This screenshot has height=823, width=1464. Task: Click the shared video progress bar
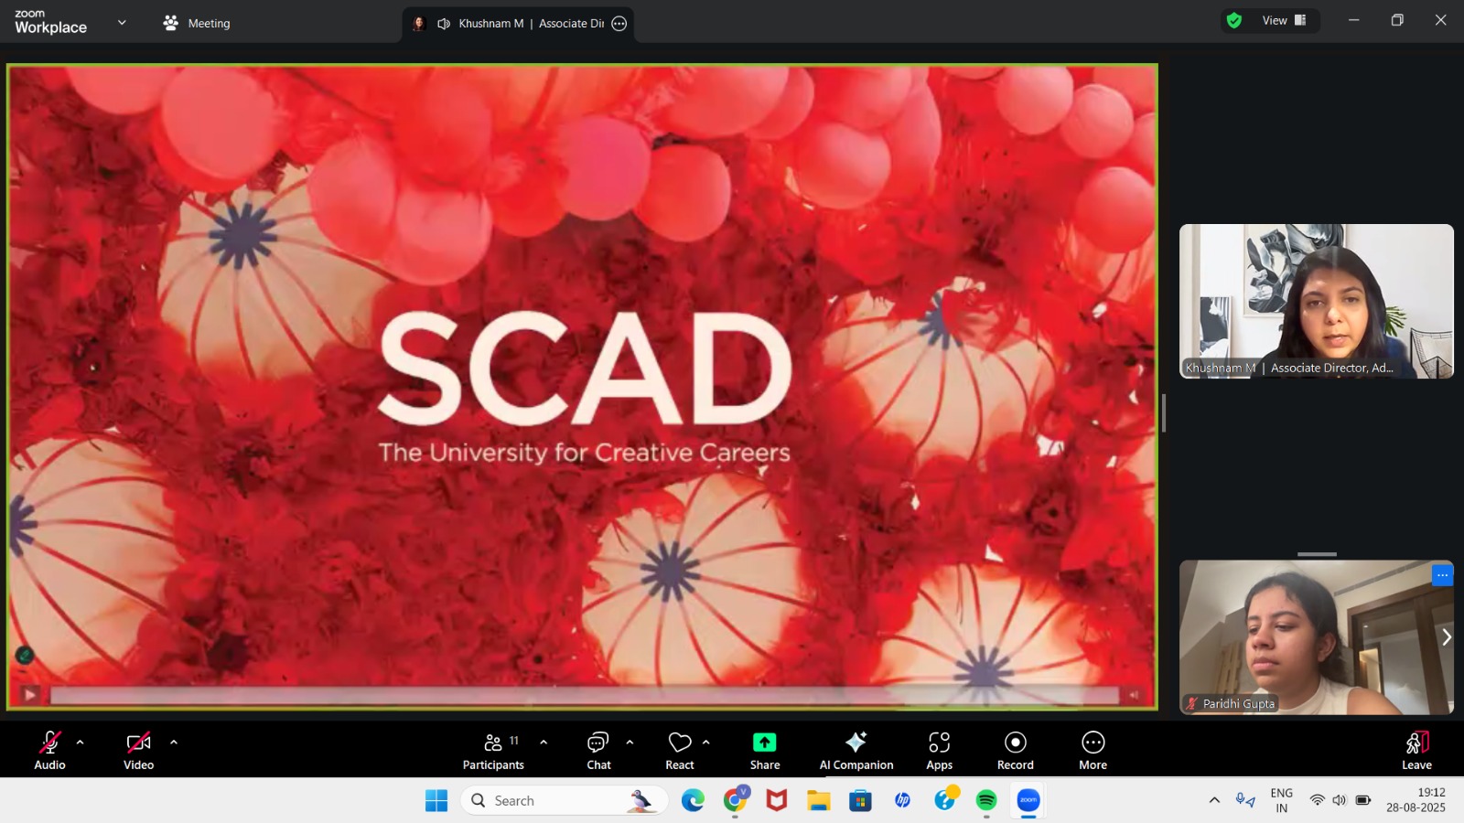(x=584, y=696)
